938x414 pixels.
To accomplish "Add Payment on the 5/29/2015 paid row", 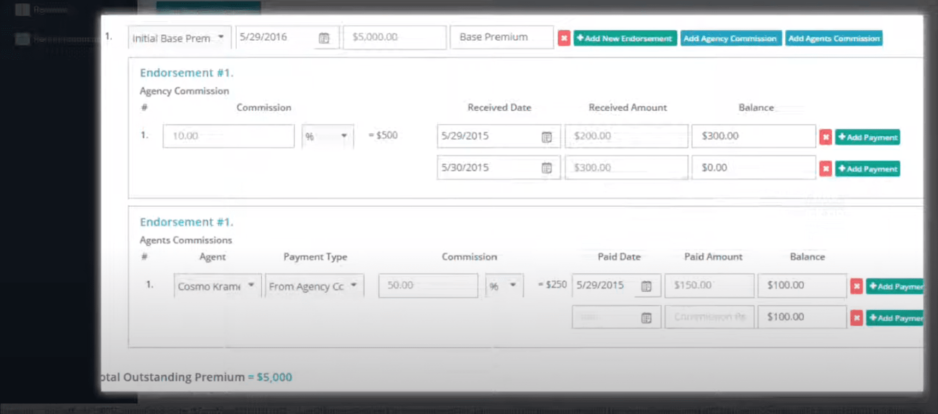I will 894,286.
